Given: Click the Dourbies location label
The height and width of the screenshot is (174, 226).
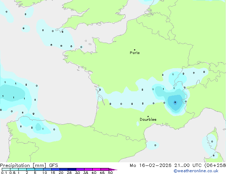Looking at the screenshot, I should coord(148,119).
